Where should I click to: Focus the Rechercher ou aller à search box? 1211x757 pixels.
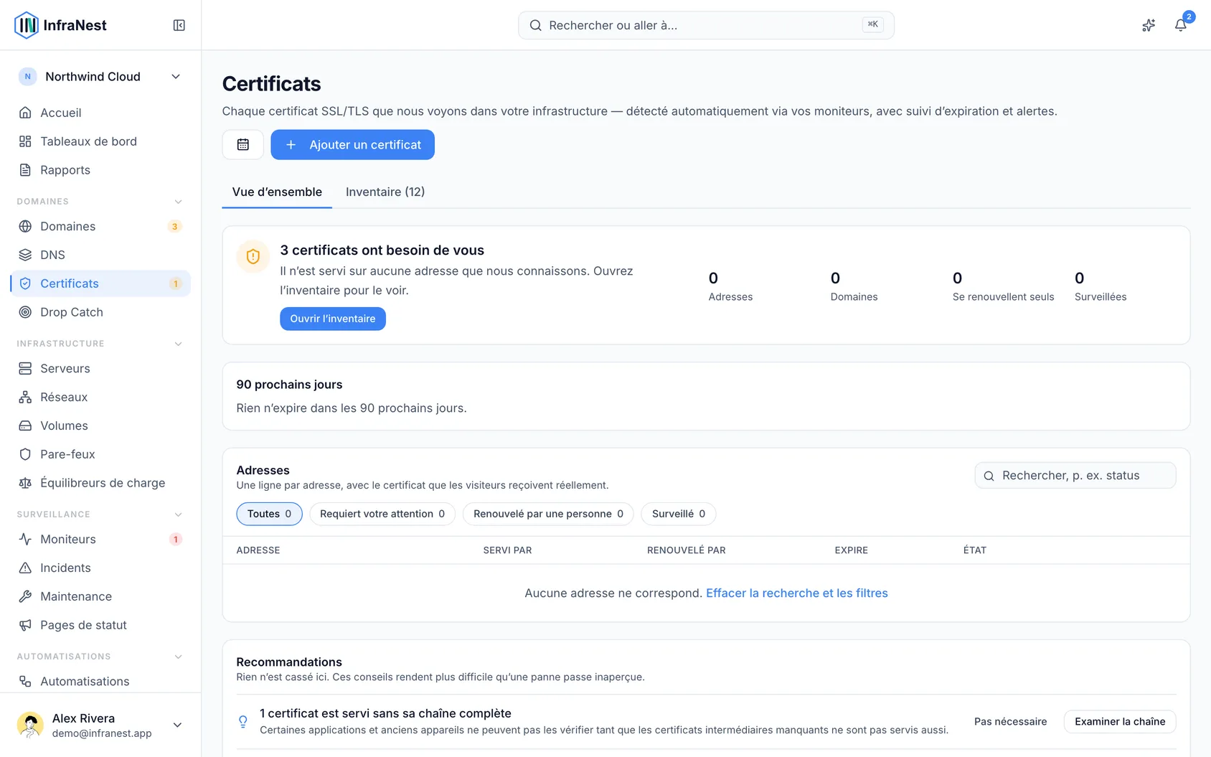[x=706, y=25]
